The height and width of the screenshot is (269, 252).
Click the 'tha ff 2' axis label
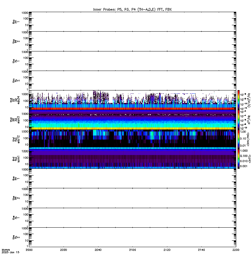(16, 41)
